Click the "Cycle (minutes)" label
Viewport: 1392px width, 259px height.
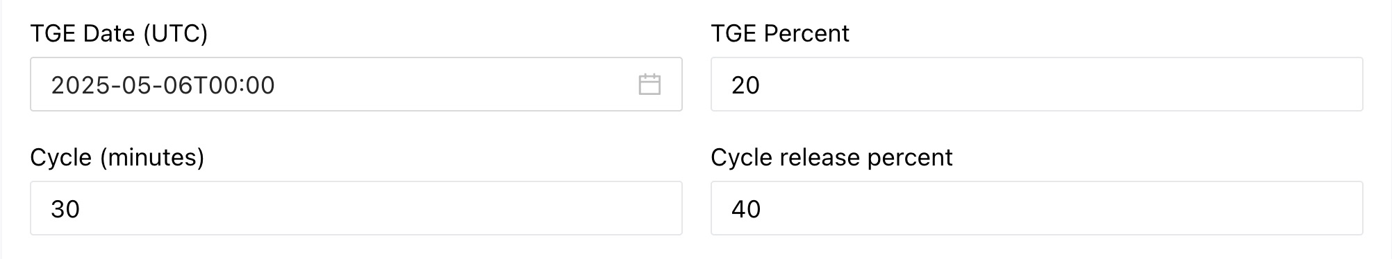click(117, 158)
